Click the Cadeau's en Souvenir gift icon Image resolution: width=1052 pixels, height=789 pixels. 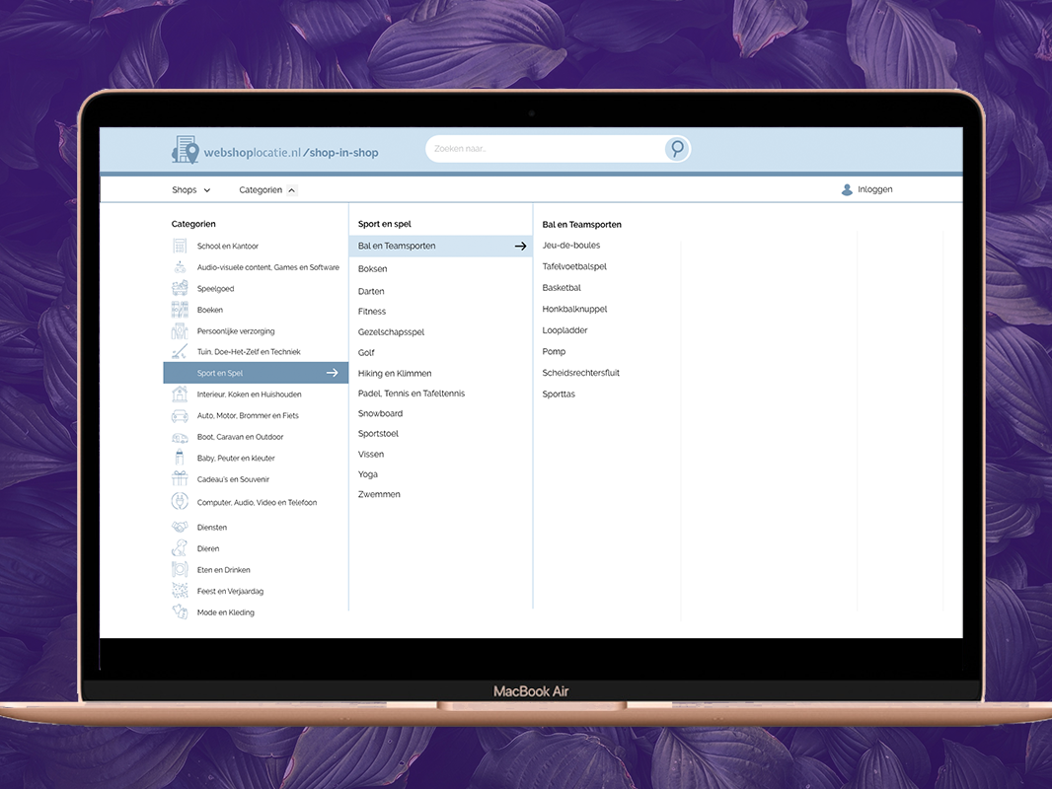click(x=180, y=478)
